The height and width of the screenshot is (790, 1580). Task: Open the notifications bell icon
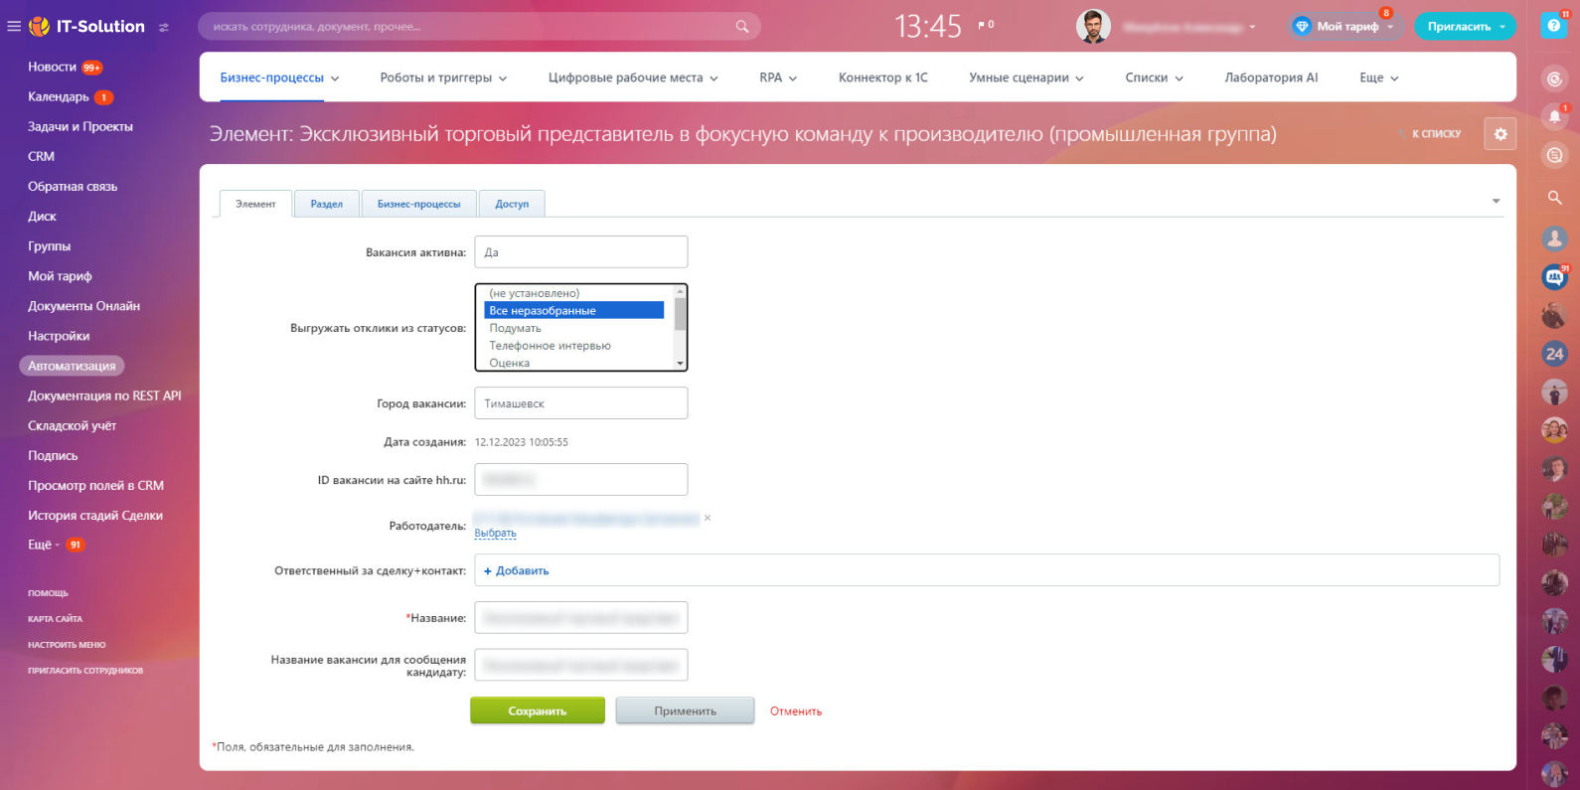coord(1555,116)
